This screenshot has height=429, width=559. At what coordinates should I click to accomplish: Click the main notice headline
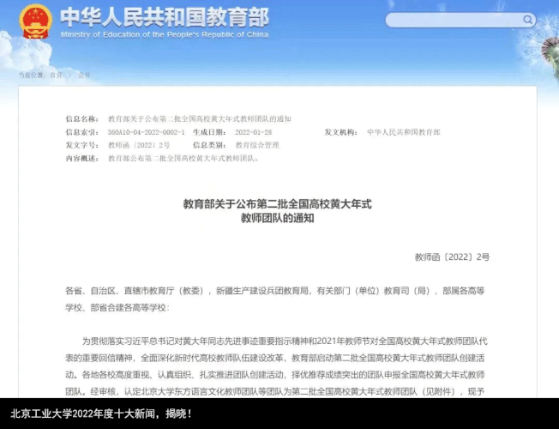coord(278,211)
